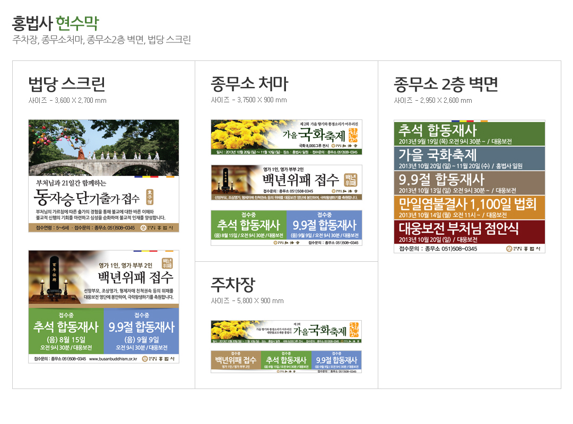Click the date 2013년 10월 14일 (월)
Viewport: 573px width, 424px height.
tap(425, 215)
